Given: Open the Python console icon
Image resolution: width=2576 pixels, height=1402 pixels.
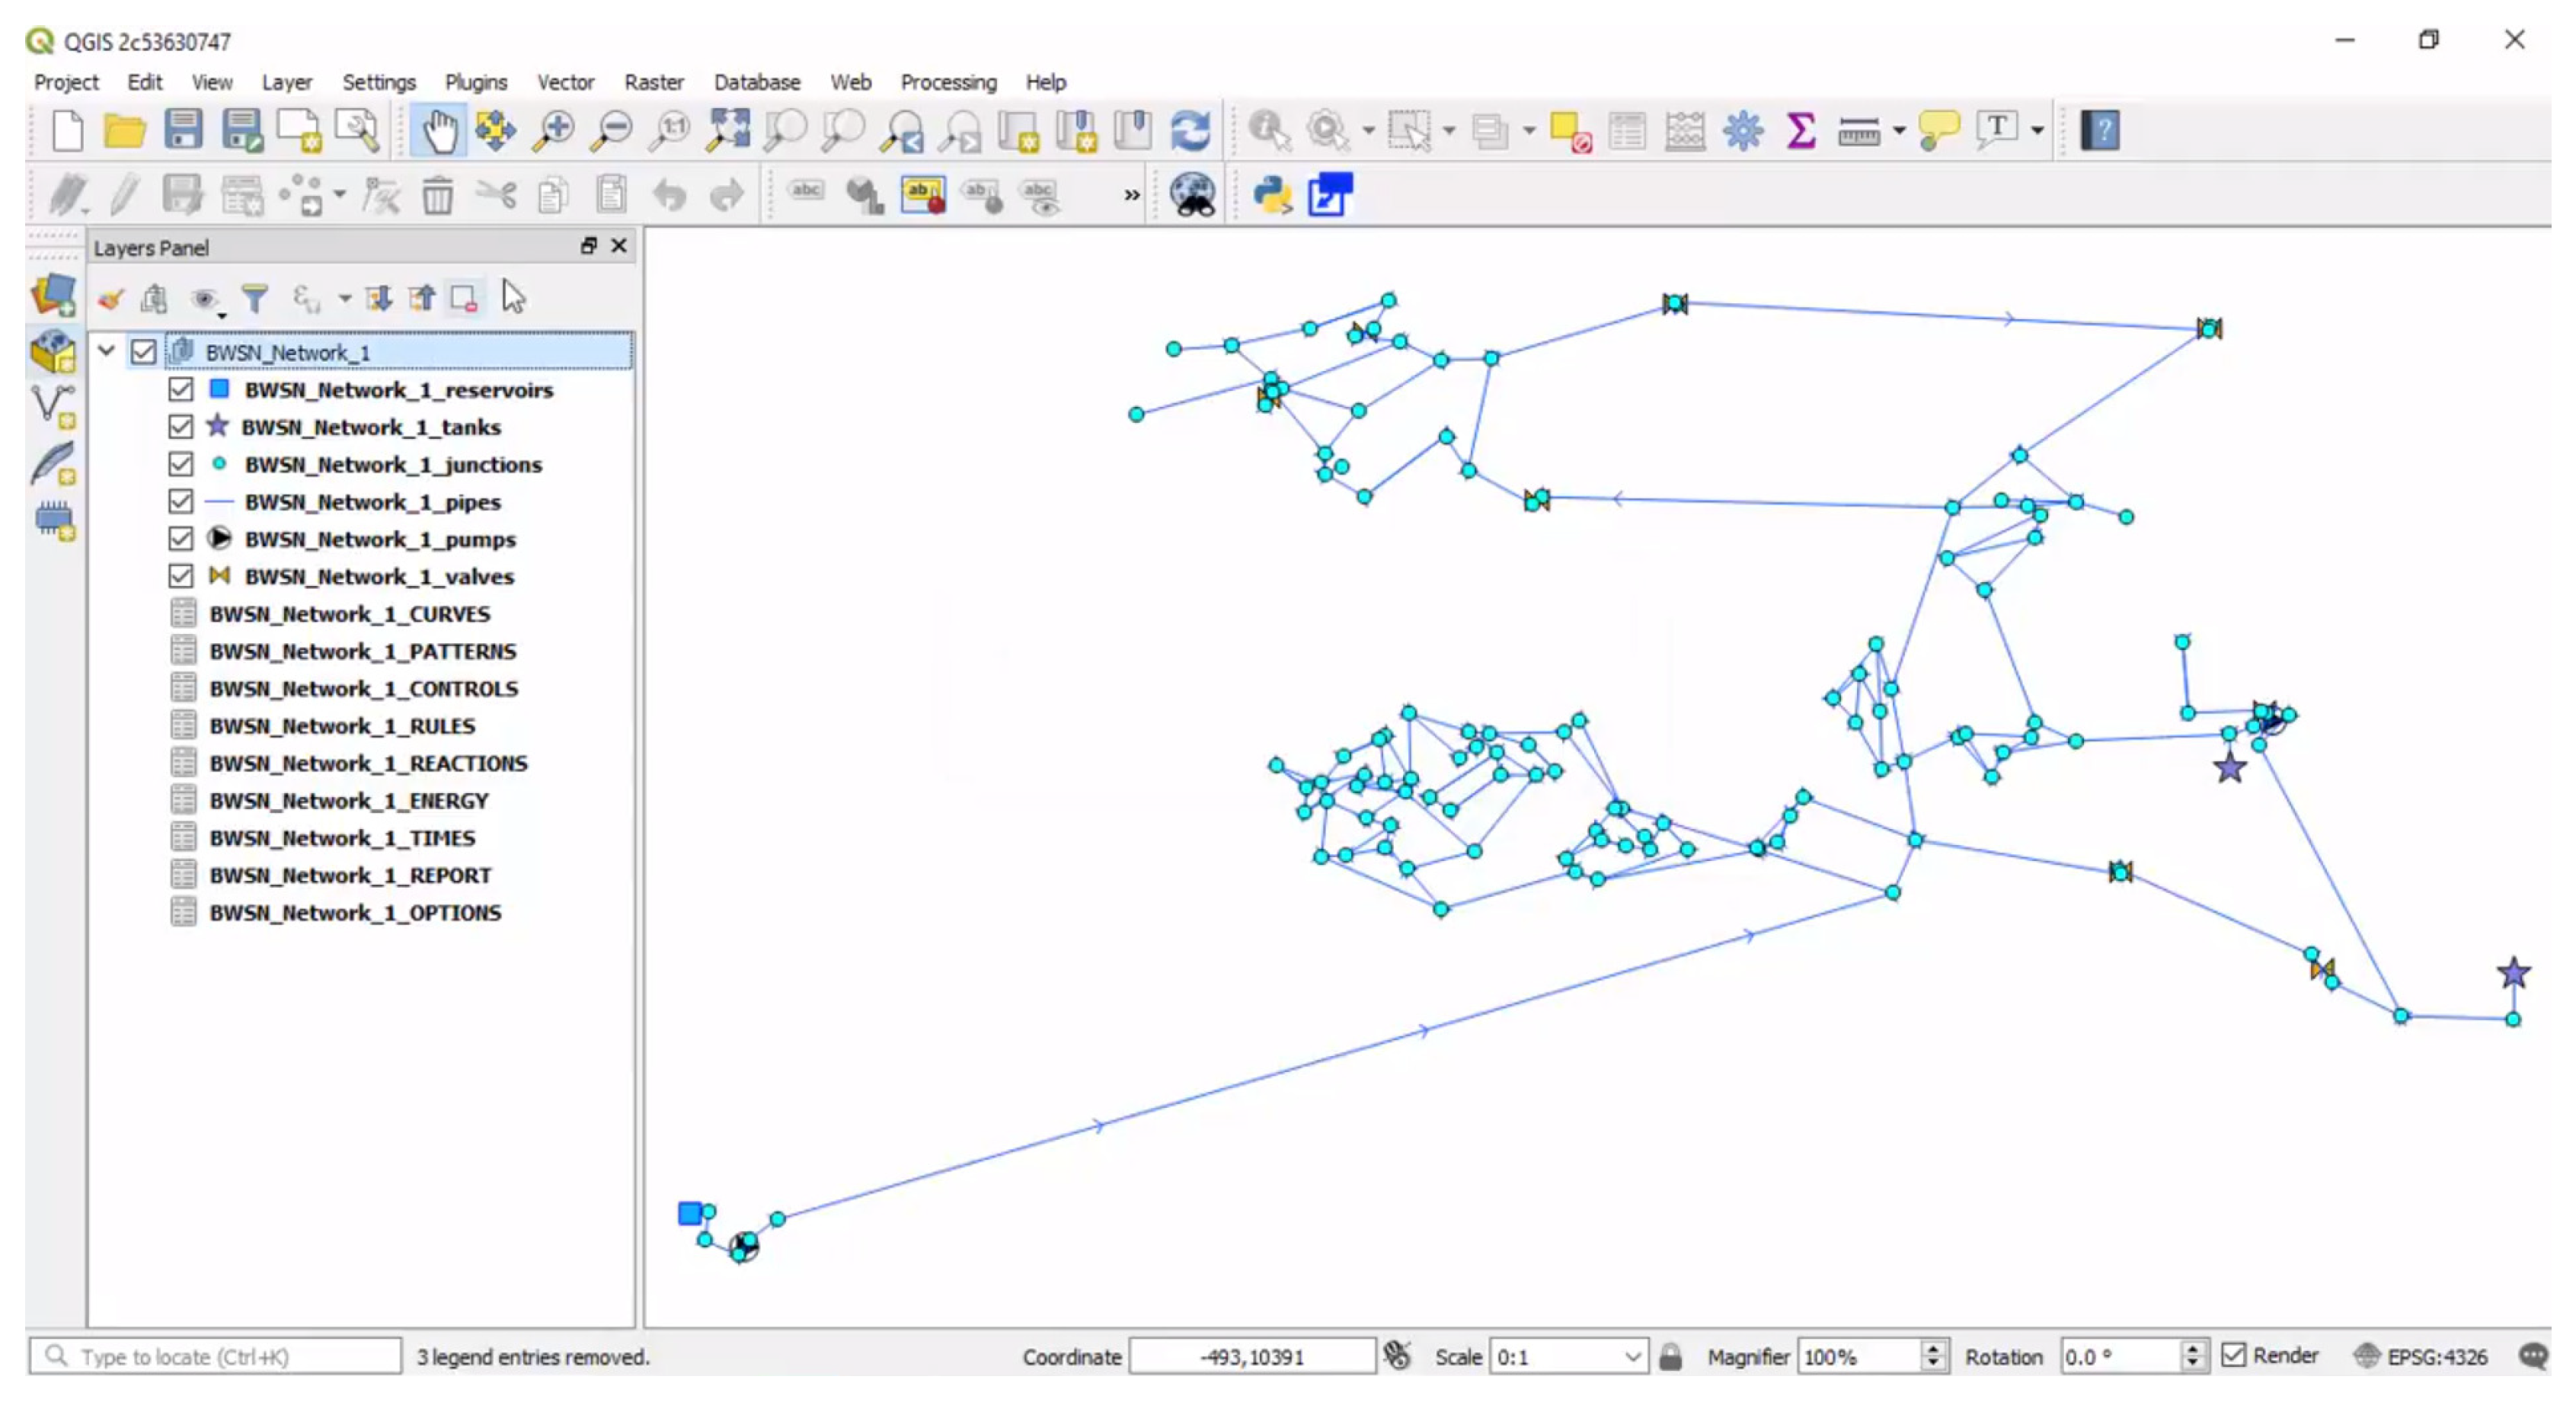Looking at the screenshot, I should (1272, 194).
